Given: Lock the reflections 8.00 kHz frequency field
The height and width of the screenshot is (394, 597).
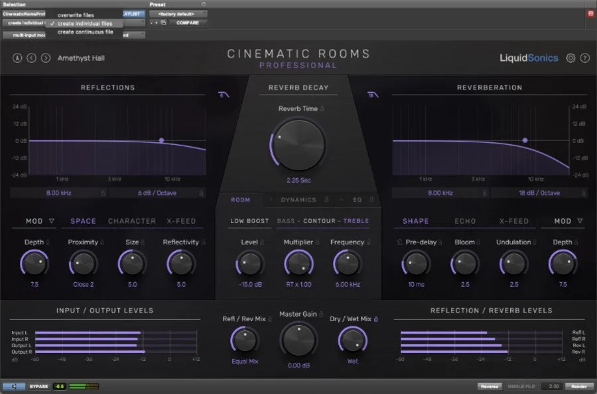Looking at the screenshot, I should tap(103, 193).
